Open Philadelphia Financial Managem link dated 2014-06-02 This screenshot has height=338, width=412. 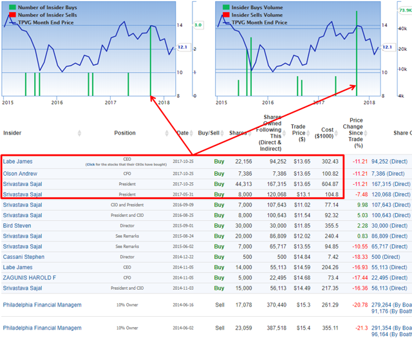pyautogui.click(x=42, y=328)
